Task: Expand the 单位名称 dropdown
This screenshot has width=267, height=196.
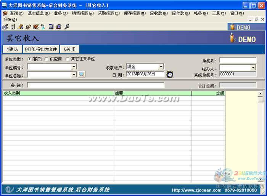Action: click(x=74, y=74)
